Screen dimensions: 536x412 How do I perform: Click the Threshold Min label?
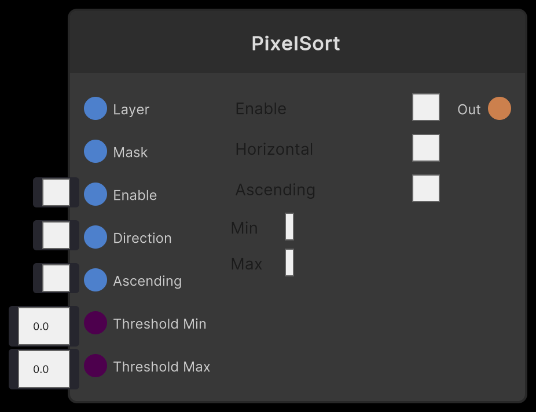(160, 324)
